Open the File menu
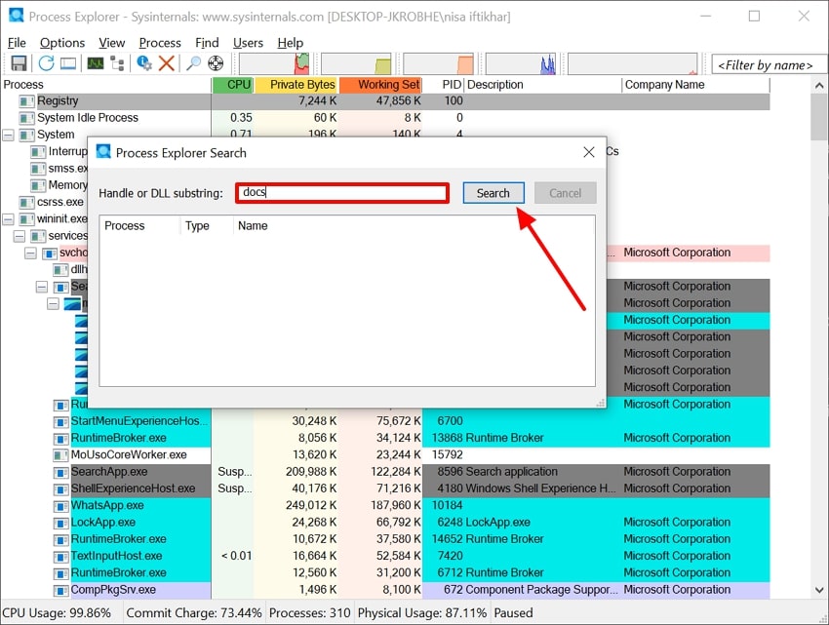 point(17,43)
